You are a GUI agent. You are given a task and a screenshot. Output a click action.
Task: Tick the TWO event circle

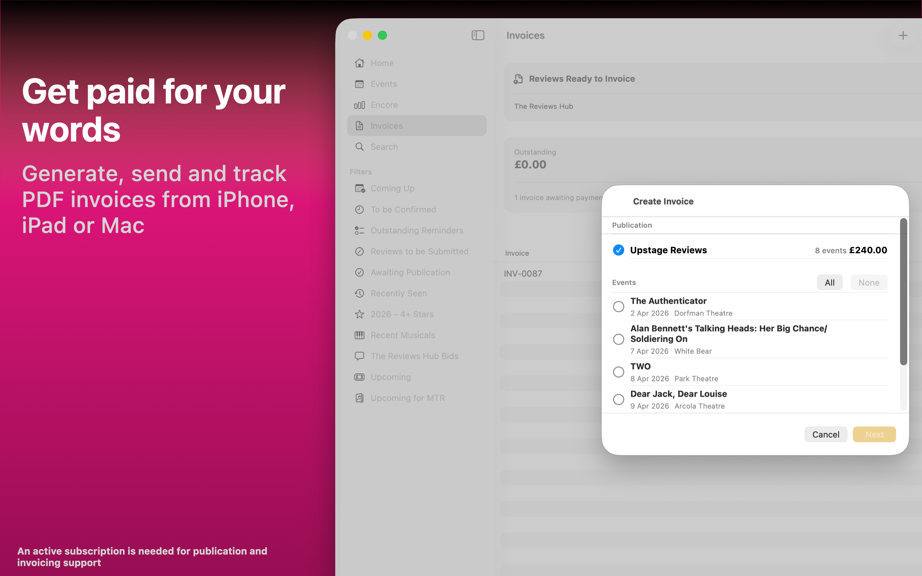pyautogui.click(x=619, y=372)
